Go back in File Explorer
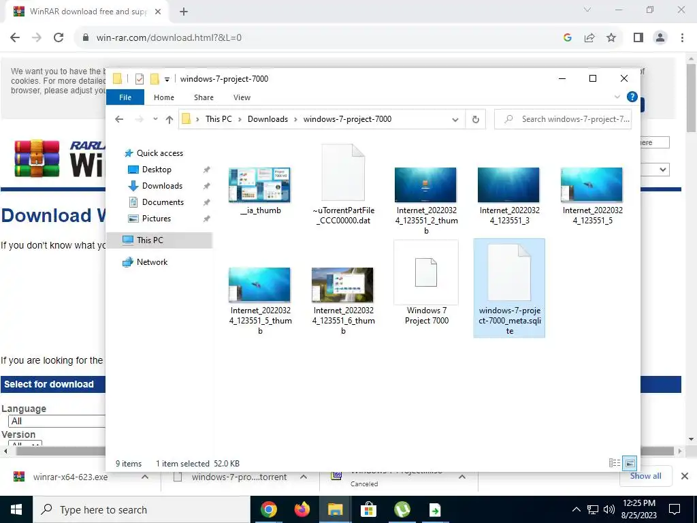 pos(119,119)
